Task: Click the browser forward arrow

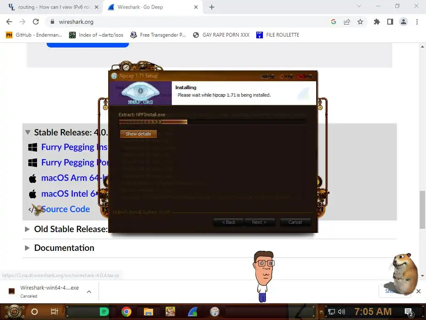Action: [22, 22]
